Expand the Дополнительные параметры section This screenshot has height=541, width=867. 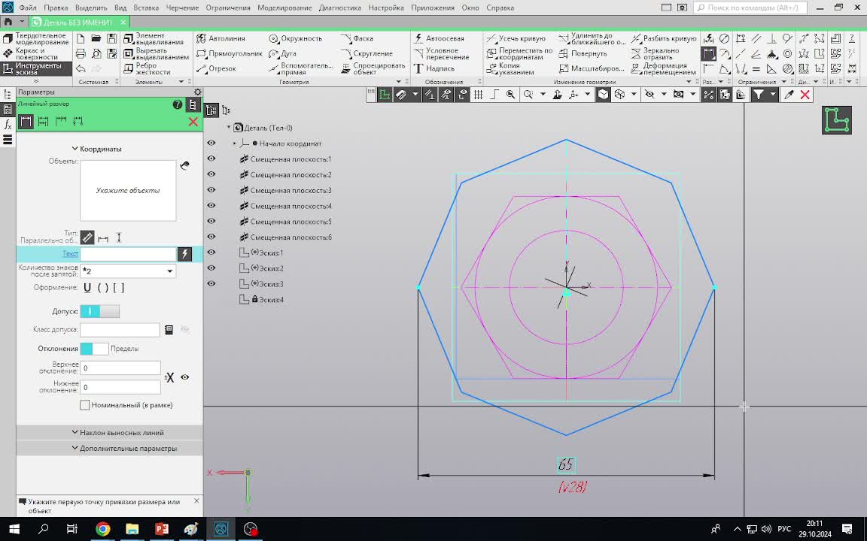pyautogui.click(x=124, y=449)
